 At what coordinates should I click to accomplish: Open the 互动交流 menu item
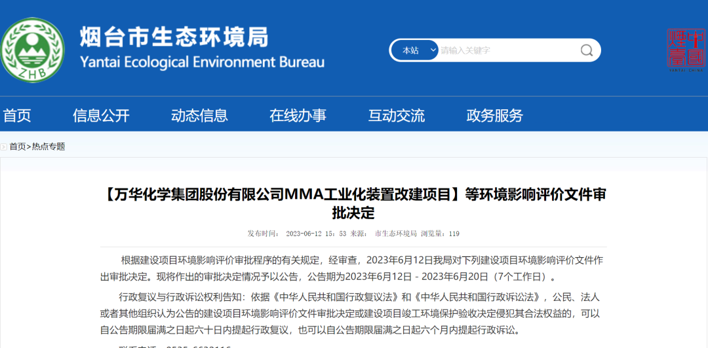point(397,116)
